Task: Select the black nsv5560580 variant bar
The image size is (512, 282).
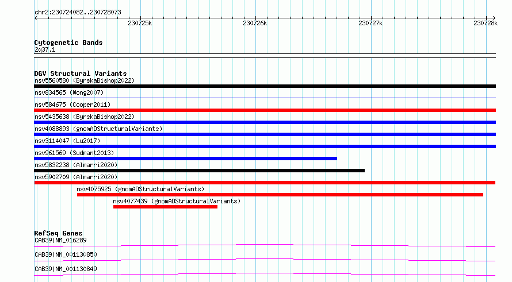Action: tap(265, 86)
